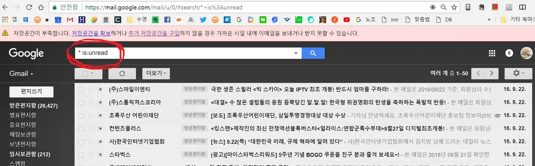
Task: Check the 사)한국인터넷기업협회 message checkbox
Action: 81,141
